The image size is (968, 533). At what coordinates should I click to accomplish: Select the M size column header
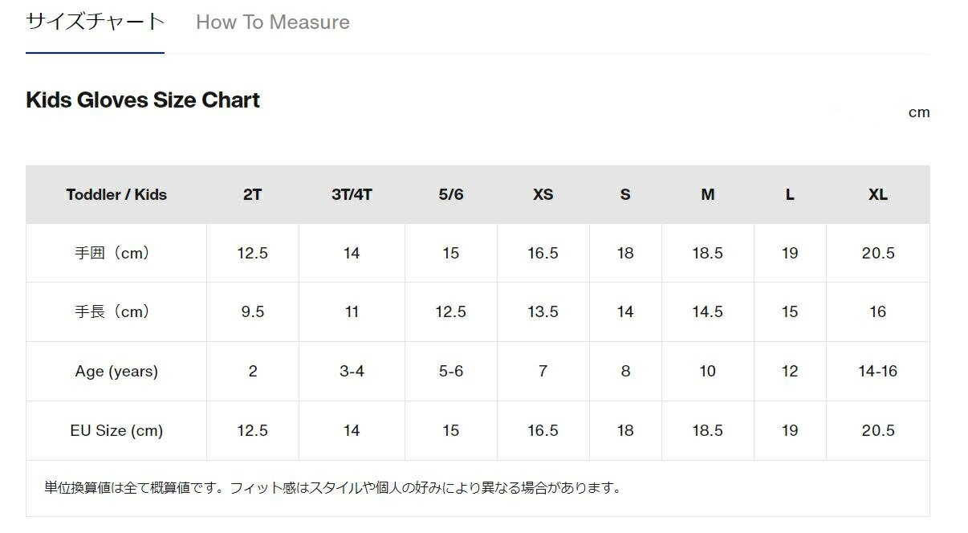point(708,194)
